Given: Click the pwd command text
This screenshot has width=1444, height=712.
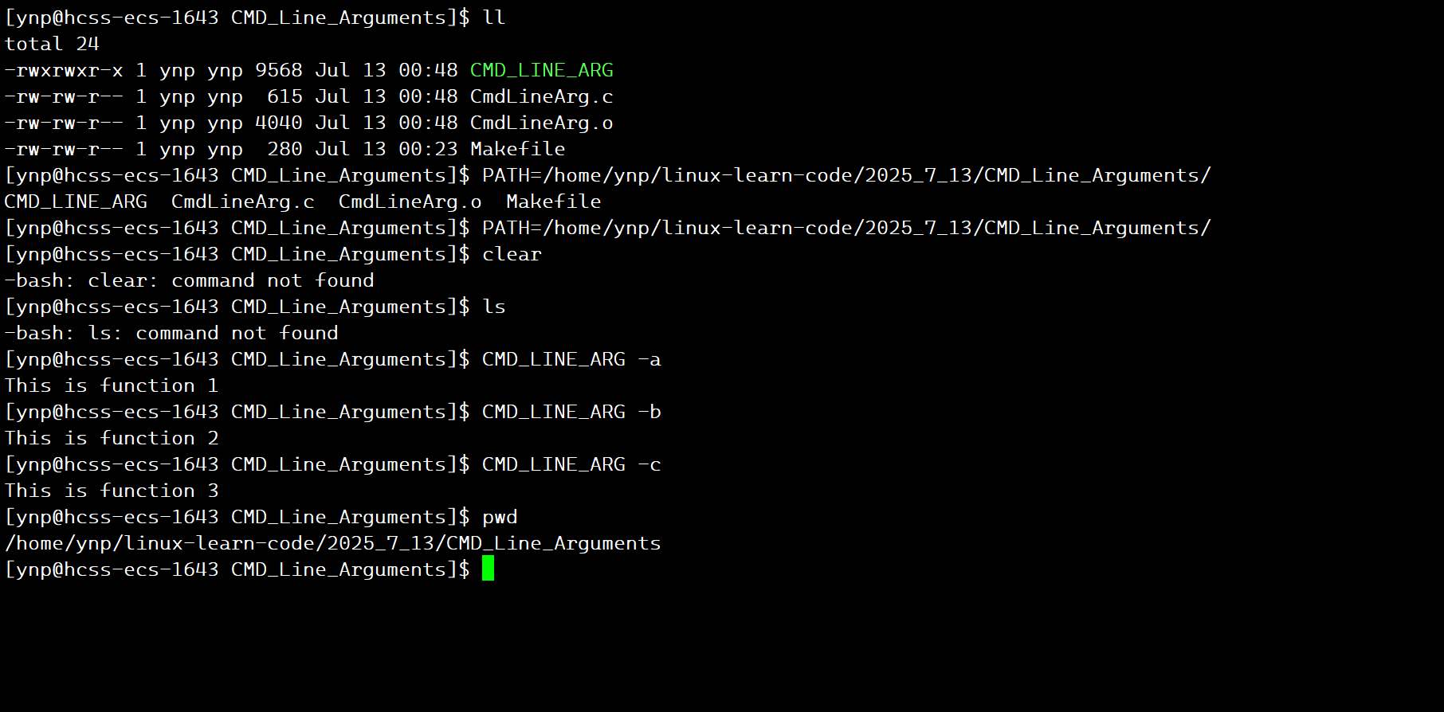Looking at the screenshot, I should coord(500,518).
